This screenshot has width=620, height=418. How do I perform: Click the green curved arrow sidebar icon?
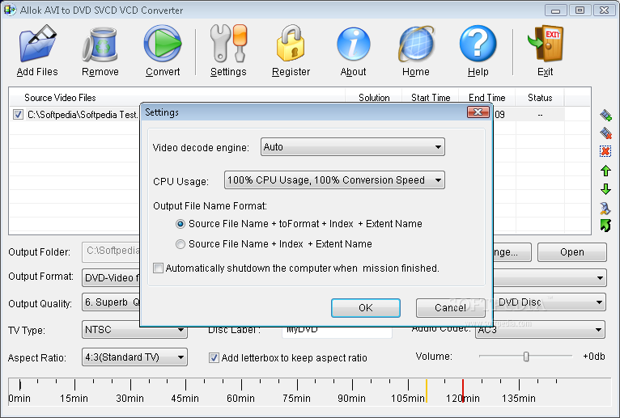(605, 226)
